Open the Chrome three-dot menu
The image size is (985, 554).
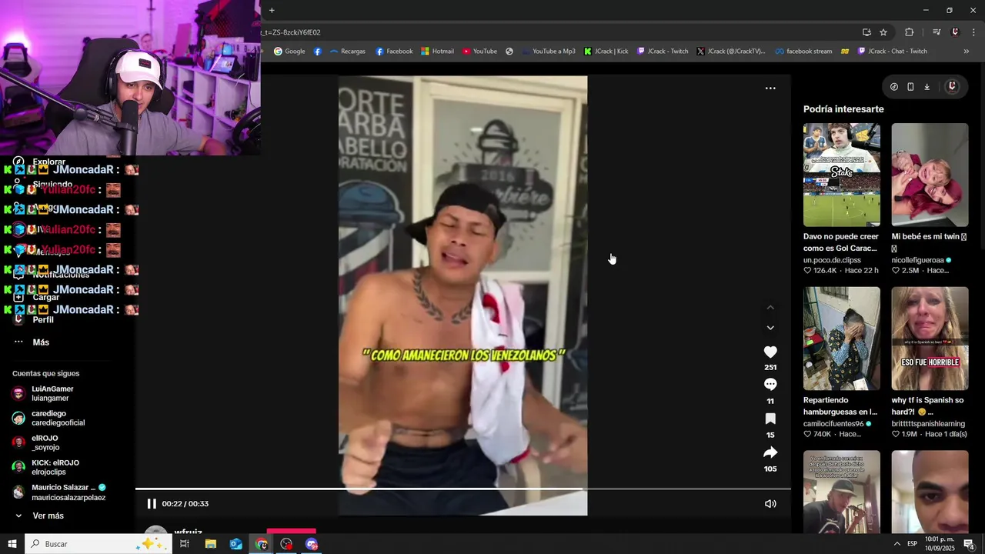(x=974, y=32)
